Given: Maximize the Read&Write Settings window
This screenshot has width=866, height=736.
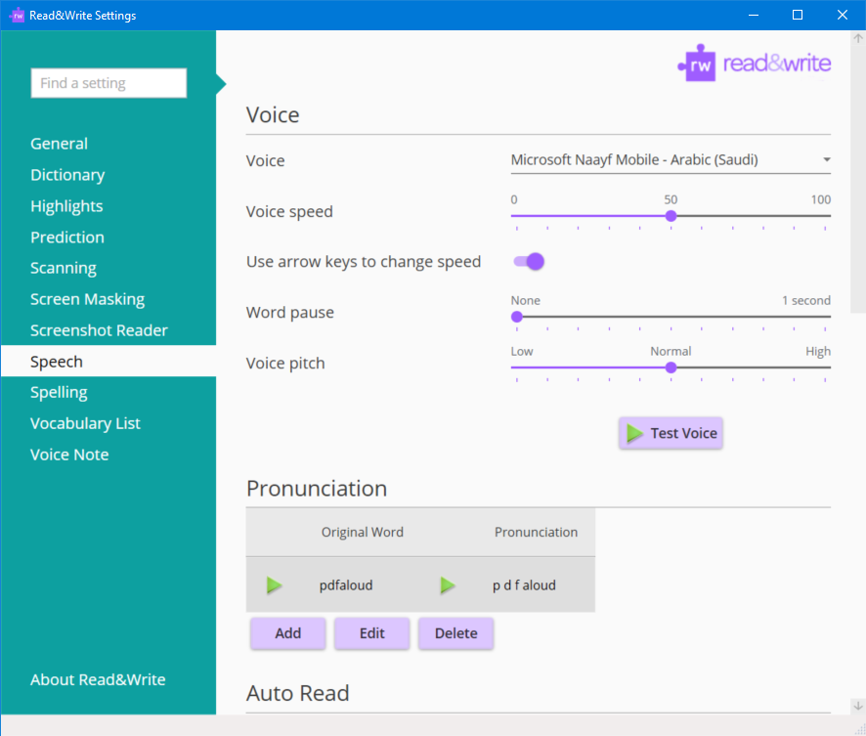Looking at the screenshot, I should click(x=798, y=15).
